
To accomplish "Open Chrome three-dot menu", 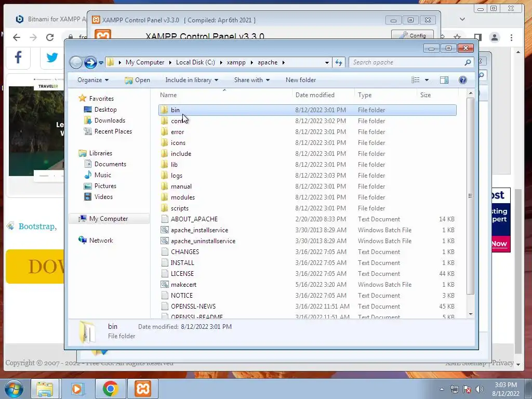I will point(511,37).
